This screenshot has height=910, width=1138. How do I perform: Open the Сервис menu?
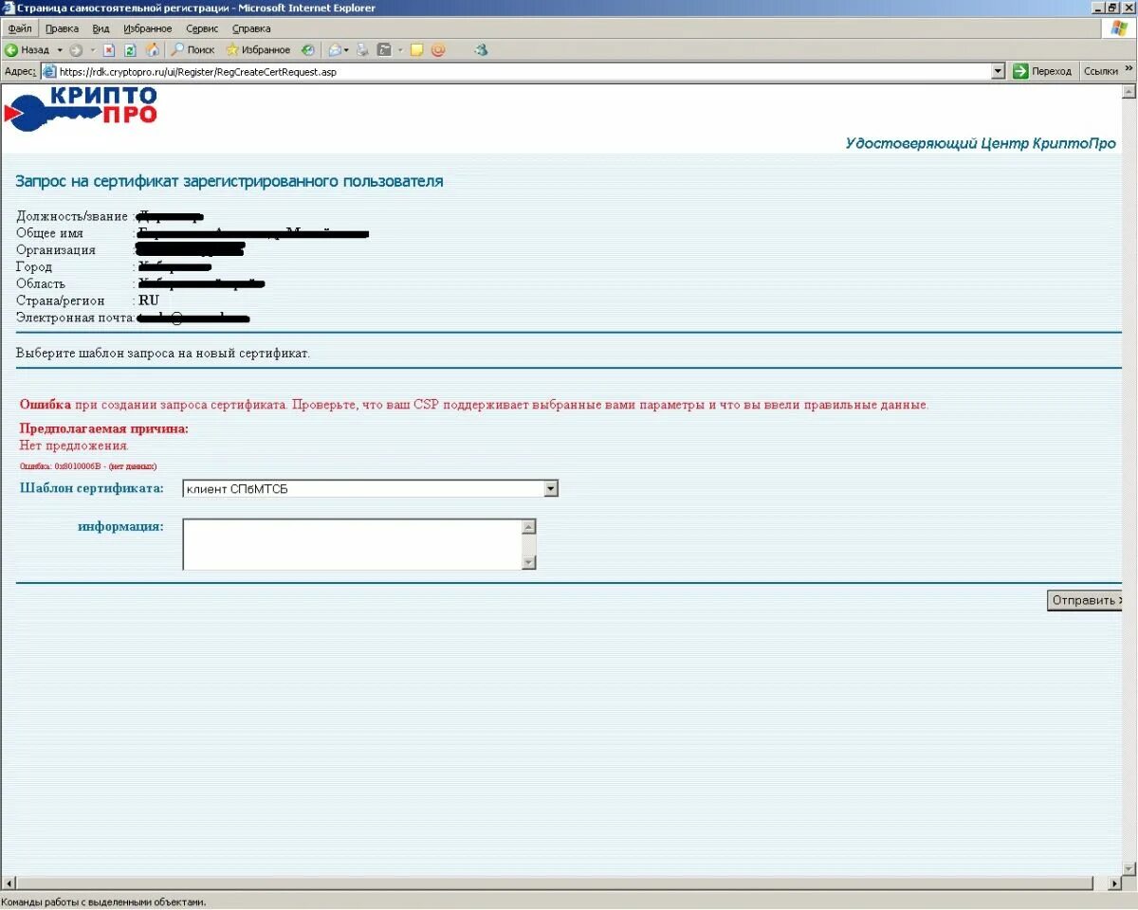click(x=202, y=28)
